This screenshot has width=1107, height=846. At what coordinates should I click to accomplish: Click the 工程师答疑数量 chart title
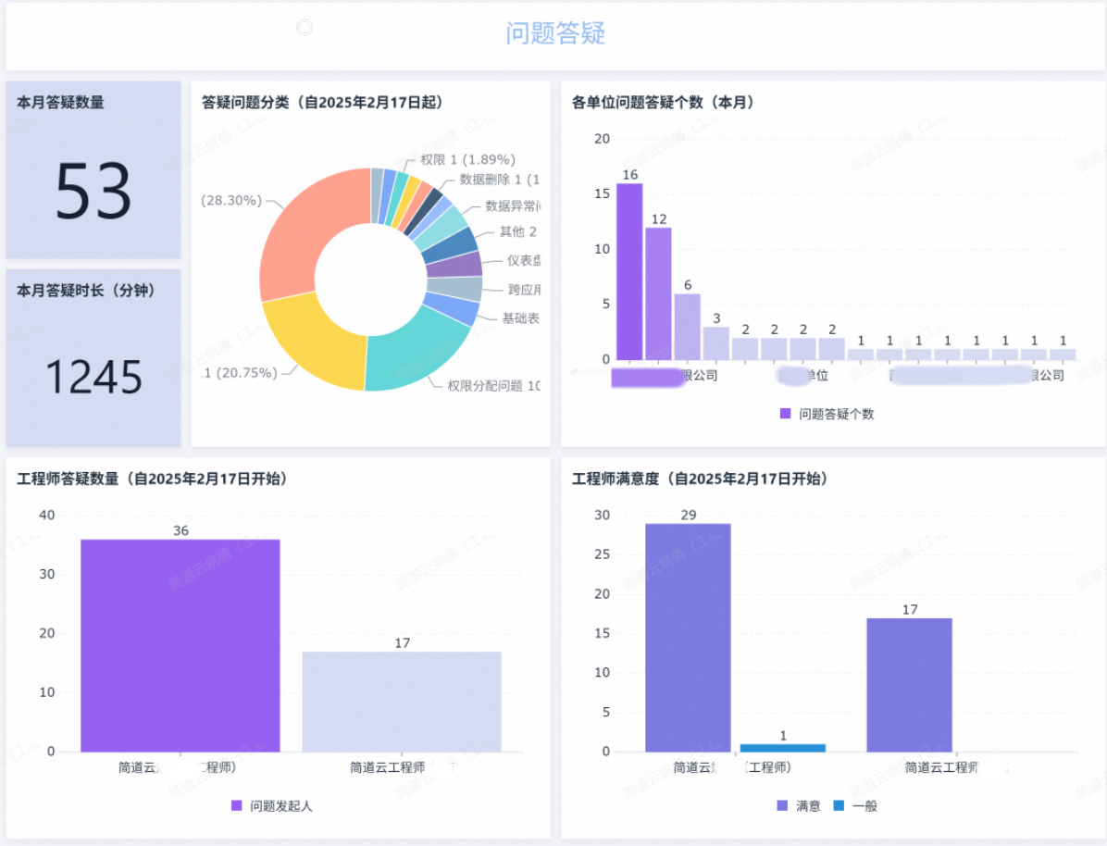(x=152, y=479)
